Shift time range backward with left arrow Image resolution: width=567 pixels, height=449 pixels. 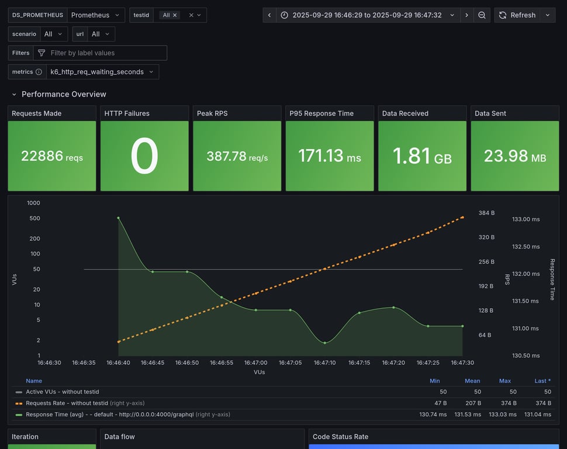click(x=269, y=15)
